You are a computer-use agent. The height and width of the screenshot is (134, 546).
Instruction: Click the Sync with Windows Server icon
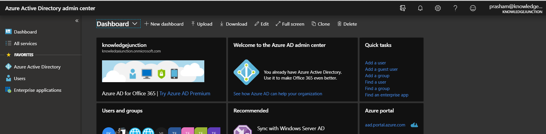(243, 130)
